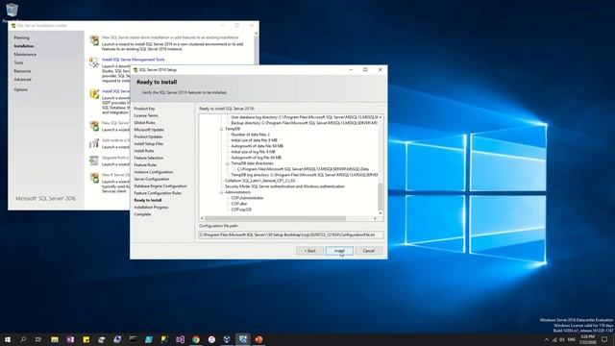Select the Security Mode row in tree
Screen dimensions: 615x346
click(x=284, y=186)
